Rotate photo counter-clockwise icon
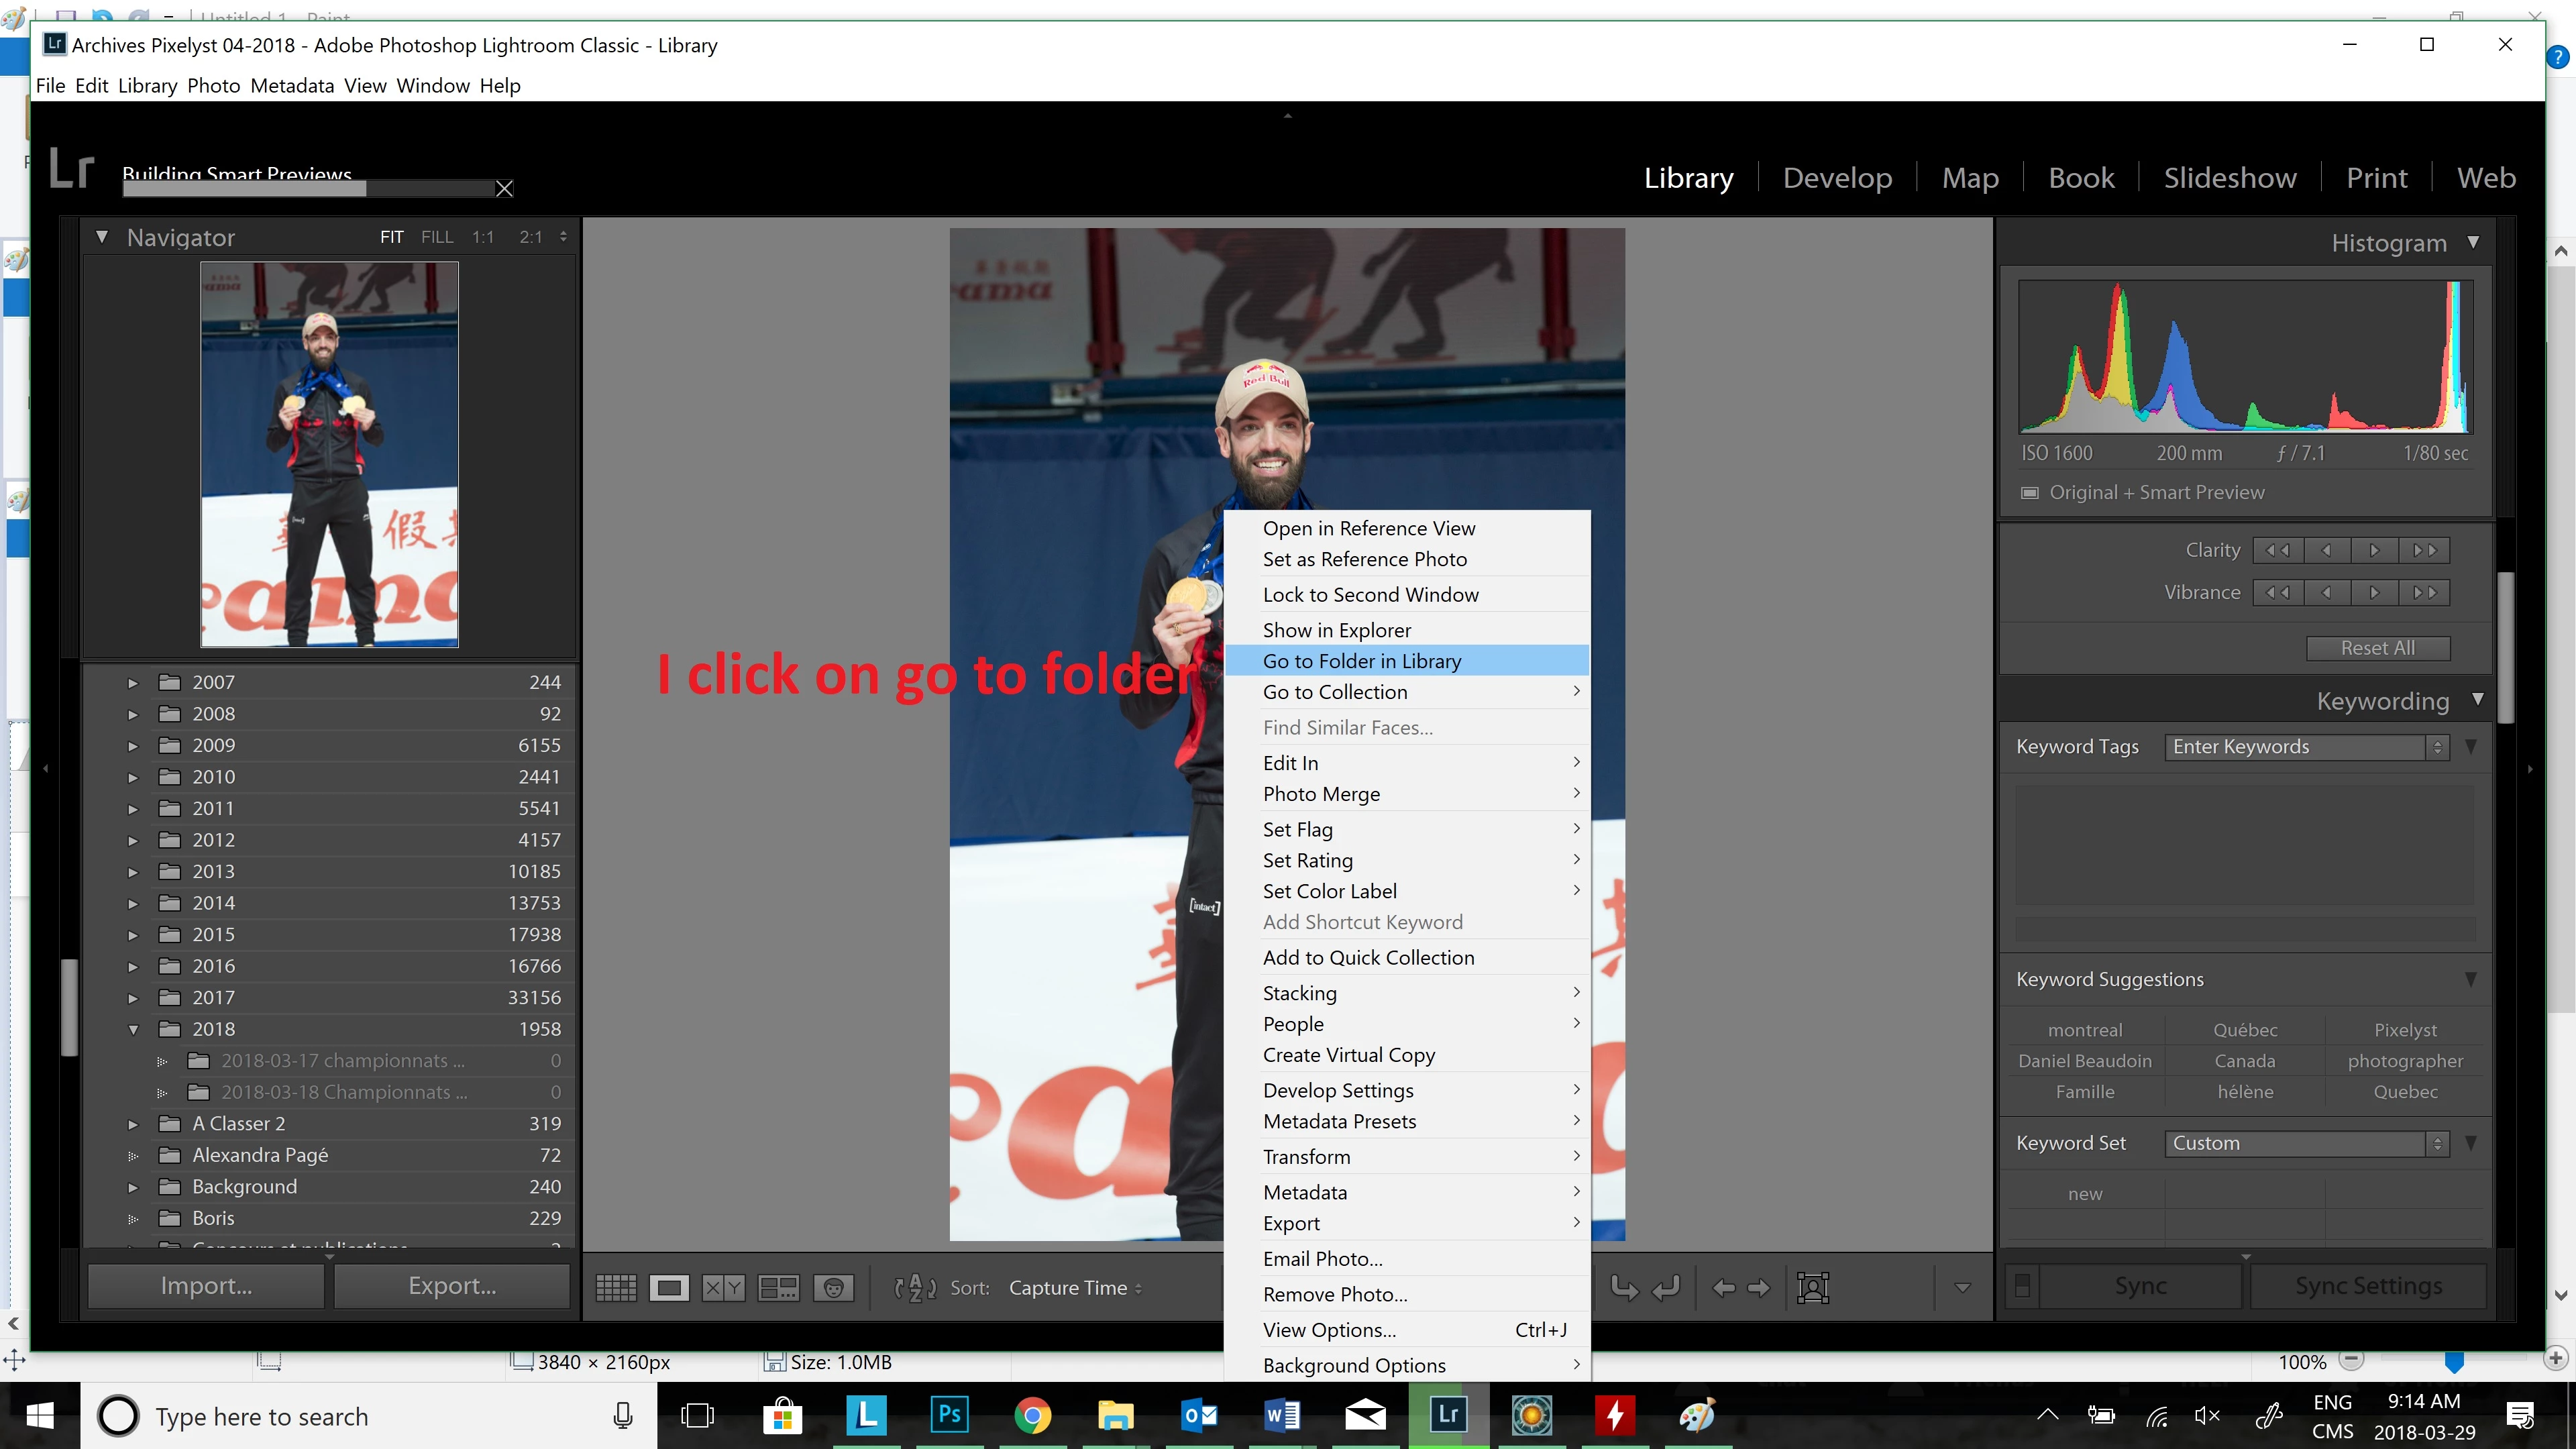The image size is (2576, 1449). 1625,1288
